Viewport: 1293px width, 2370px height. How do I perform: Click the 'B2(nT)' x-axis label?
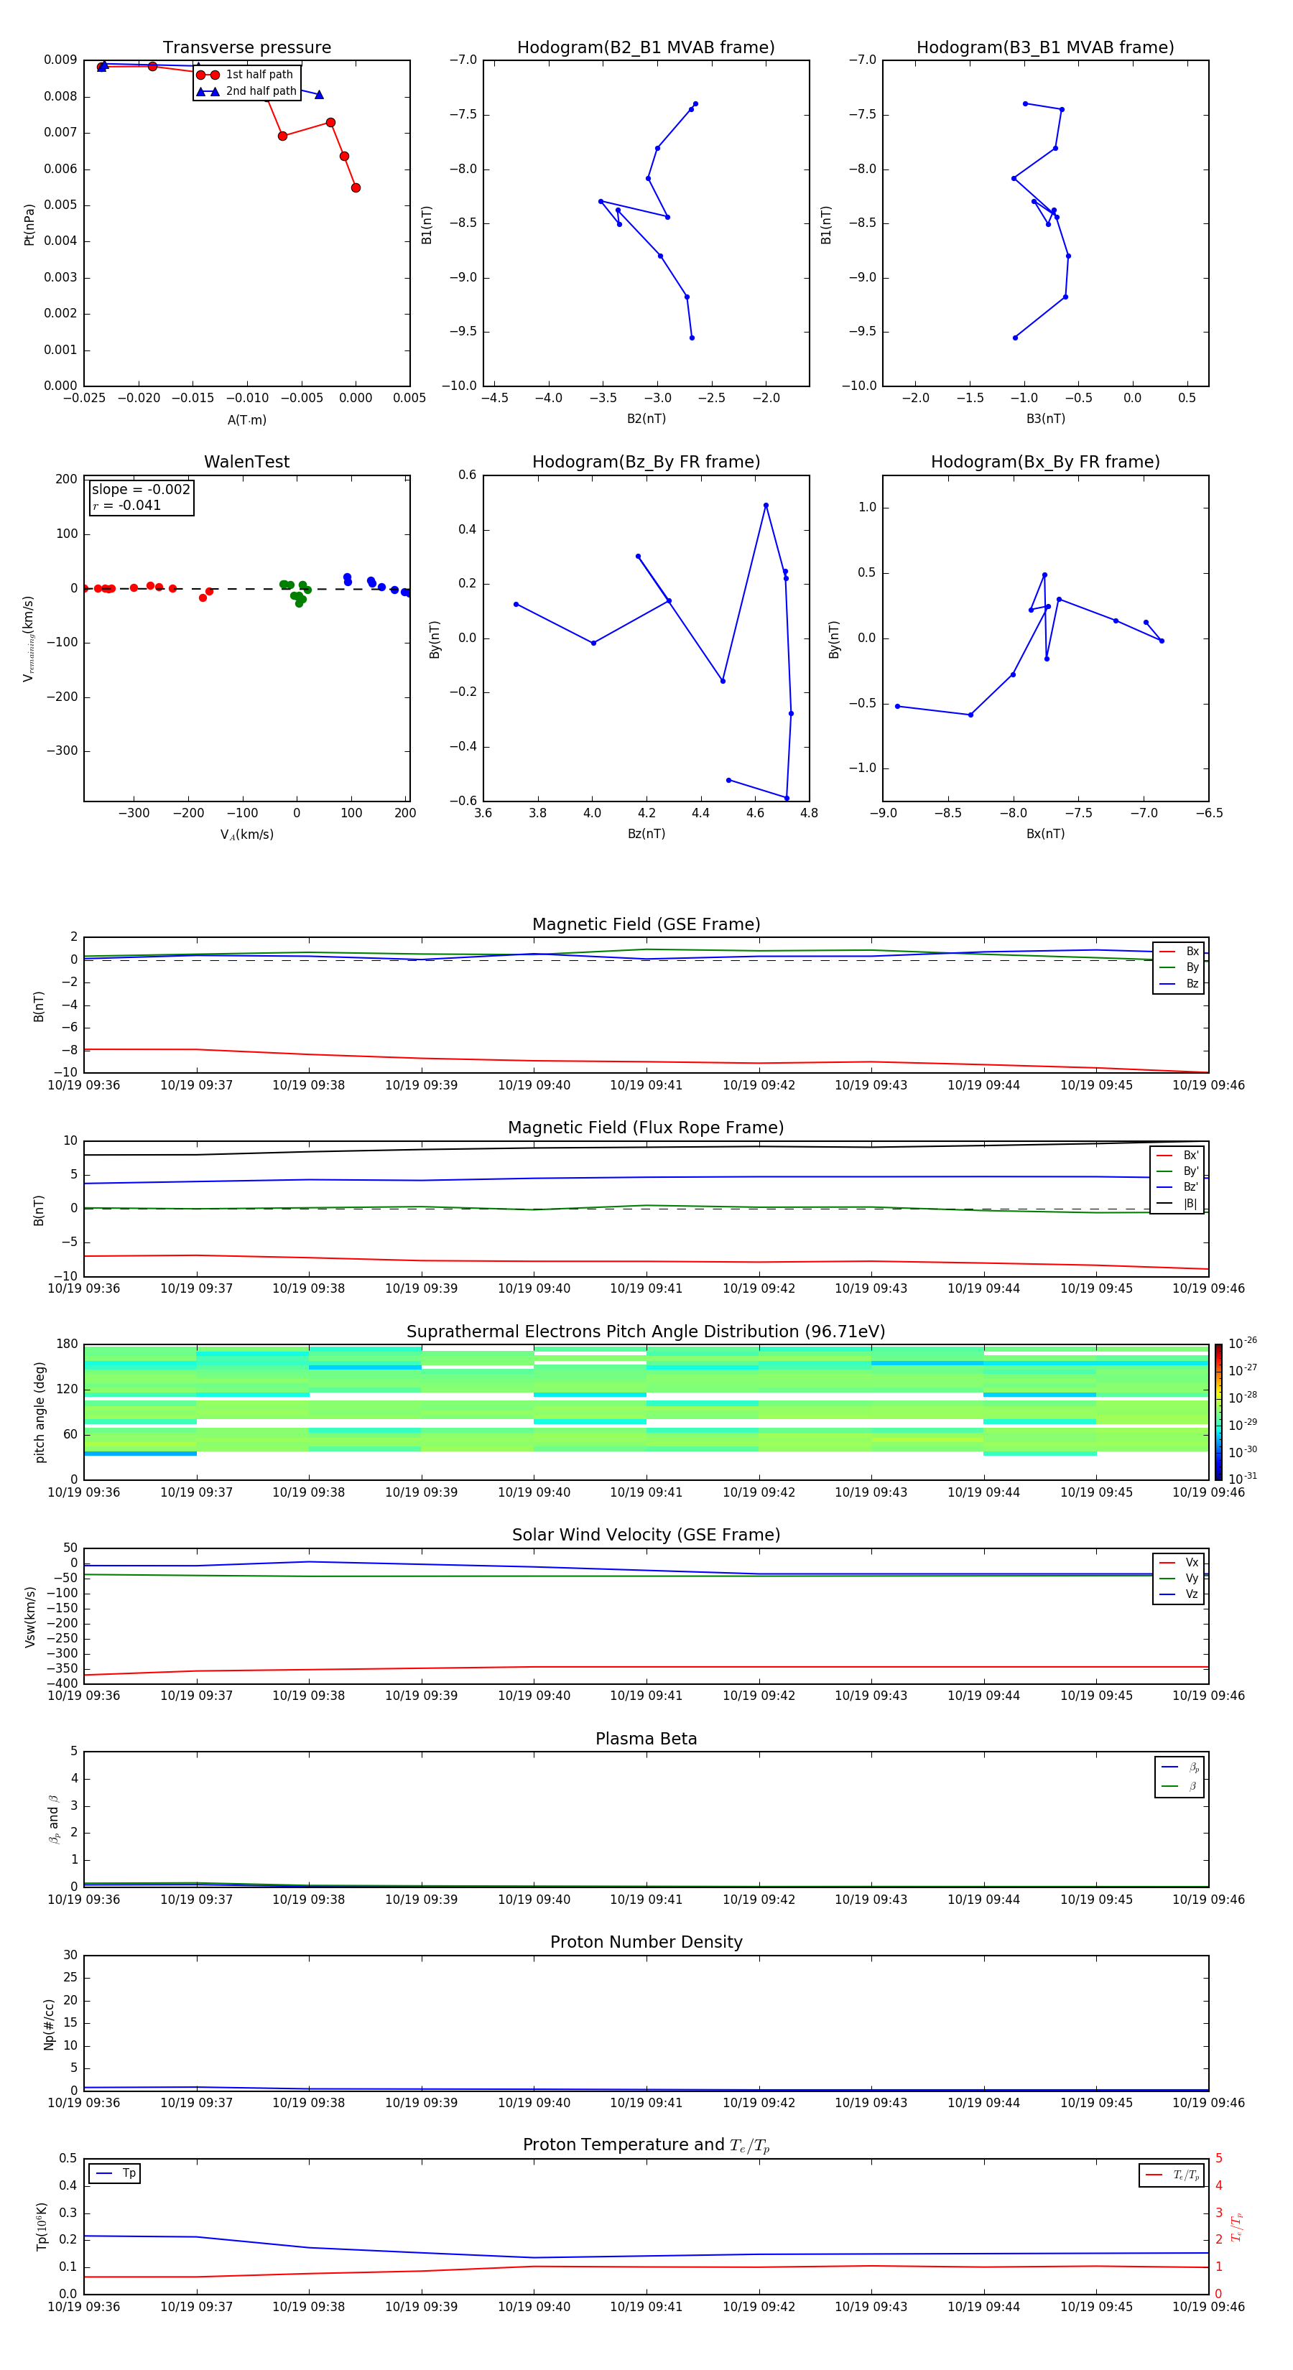[x=646, y=419]
